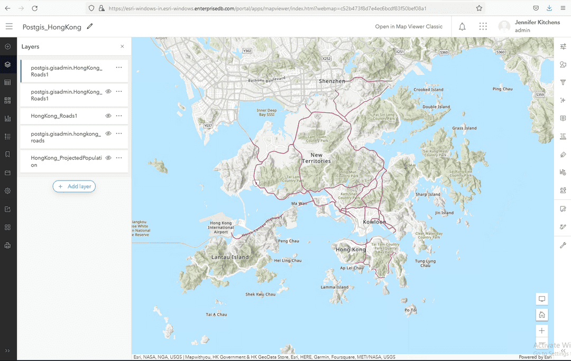Viewport: 571px width, 361px height.
Task: Open Map properties with the gear icon
Action: (x=7, y=191)
